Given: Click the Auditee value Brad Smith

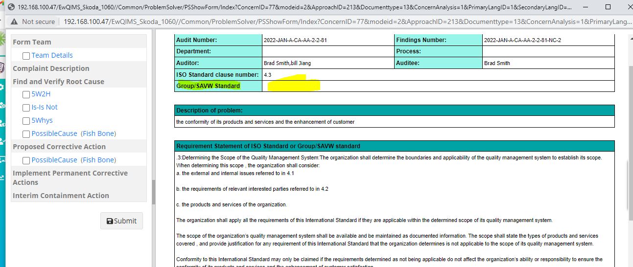Looking at the screenshot, I should pos(497,63).
